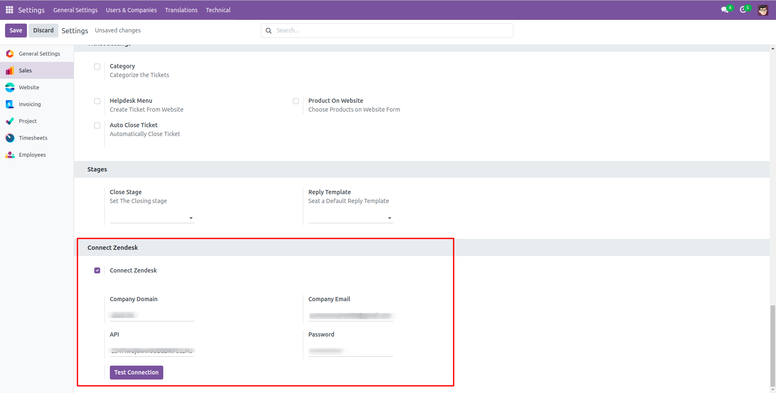Enable the Helpdesk Menu checkbox
The height and width of the screenshot is (393, 776).
(x=97, y=101)
